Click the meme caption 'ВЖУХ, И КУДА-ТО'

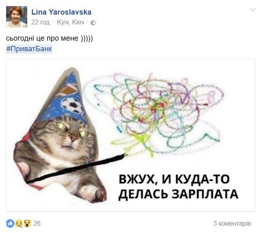tap(174, 179)
